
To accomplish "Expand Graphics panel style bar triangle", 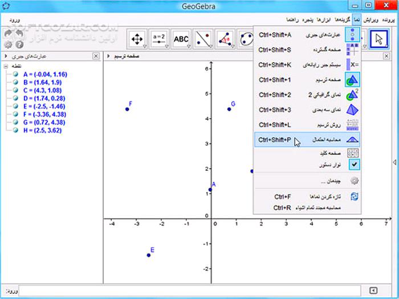I will [108, 56].
